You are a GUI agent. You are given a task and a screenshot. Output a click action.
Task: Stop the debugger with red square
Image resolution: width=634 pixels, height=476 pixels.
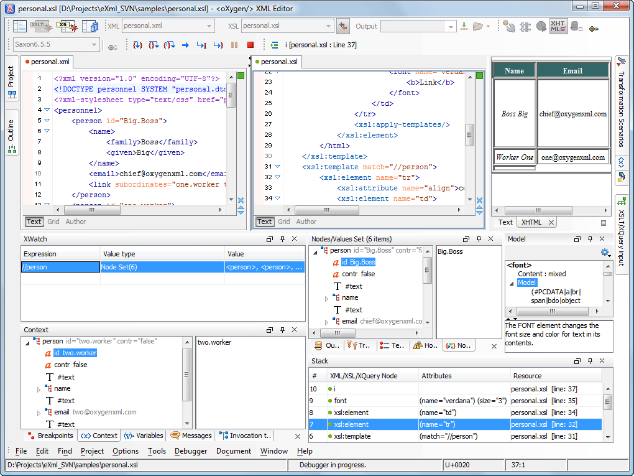click(x=250, y=45)
